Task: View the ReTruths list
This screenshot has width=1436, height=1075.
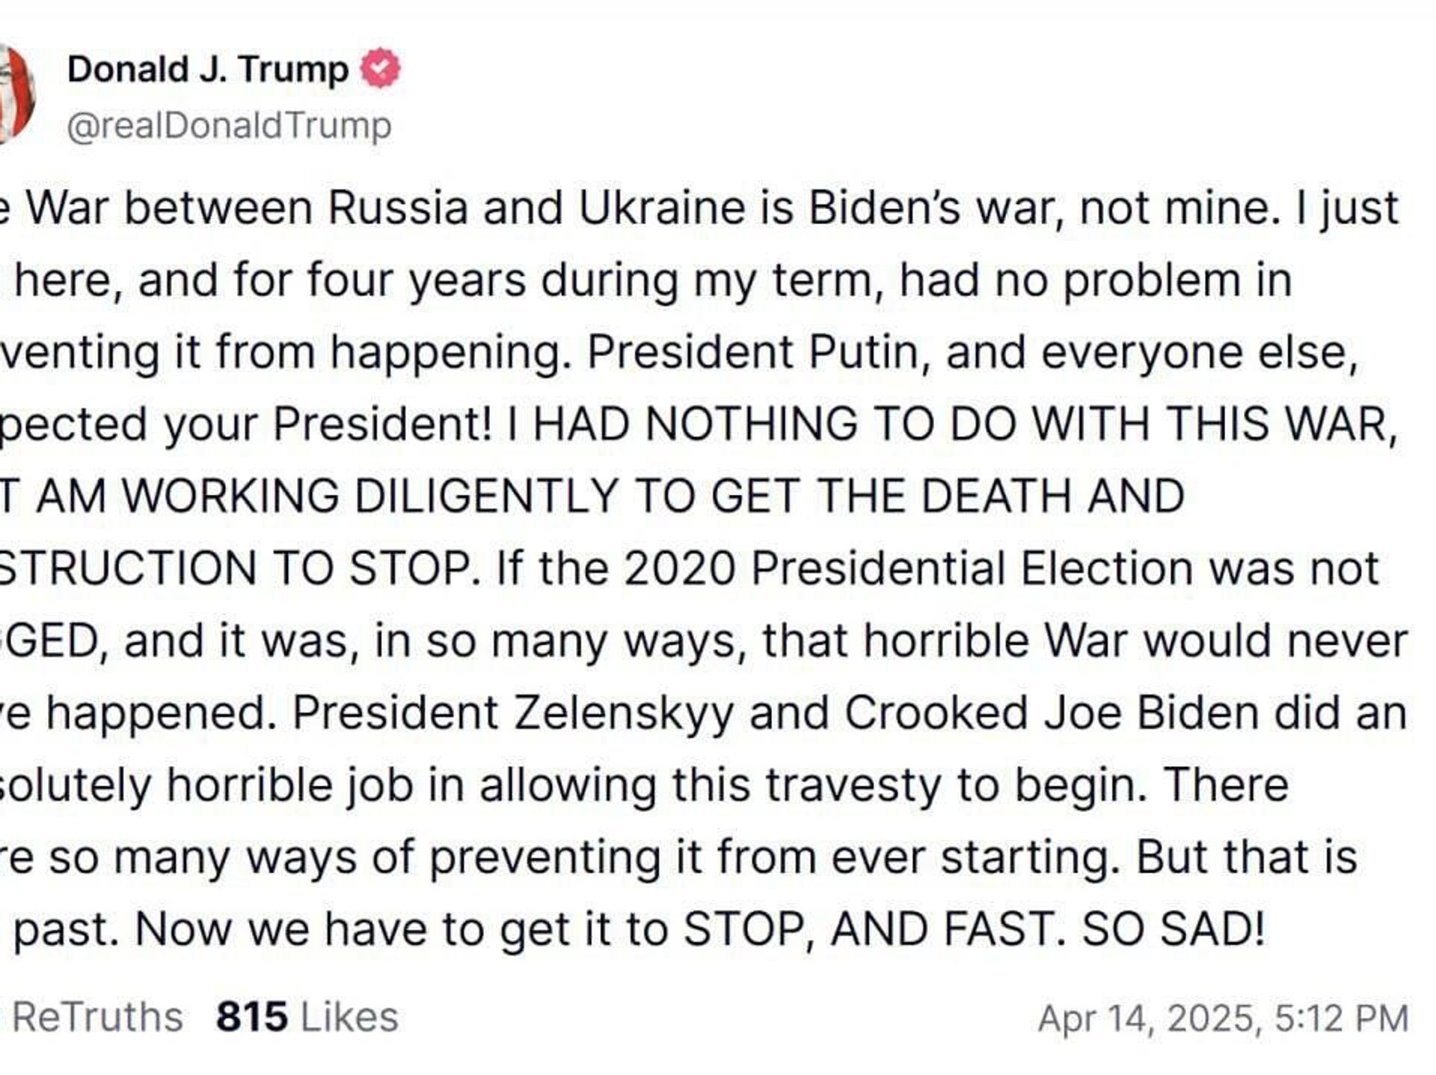Action: [97, 1017]
